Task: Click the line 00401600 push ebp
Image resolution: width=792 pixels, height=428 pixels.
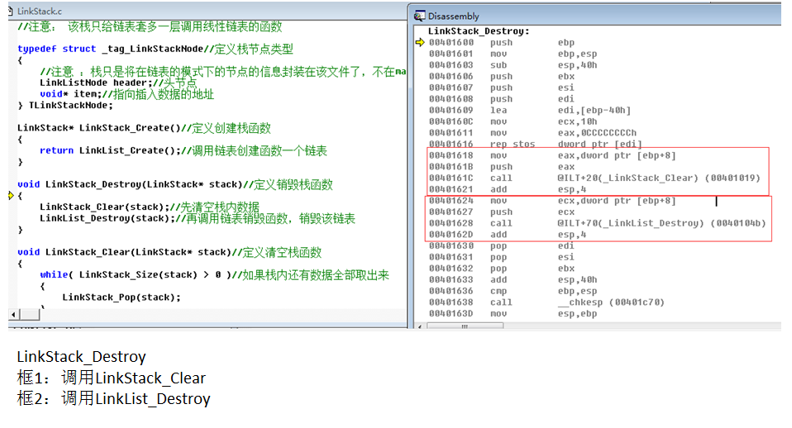Action: point(502,42)
